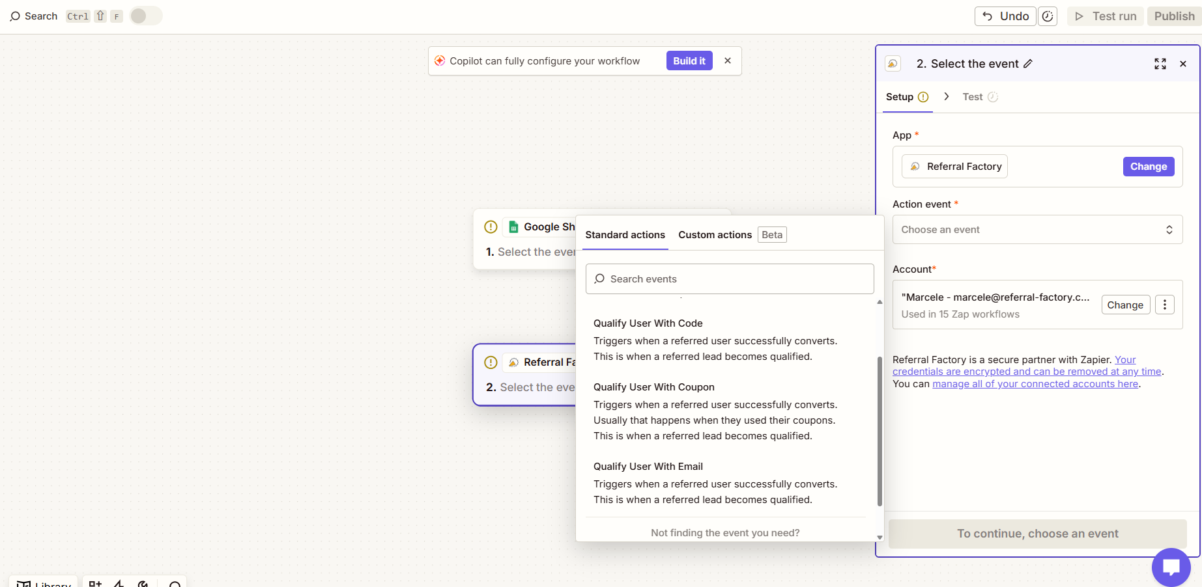
Task: Click the pencil icon to rename step
Action: click(1028, 64)
